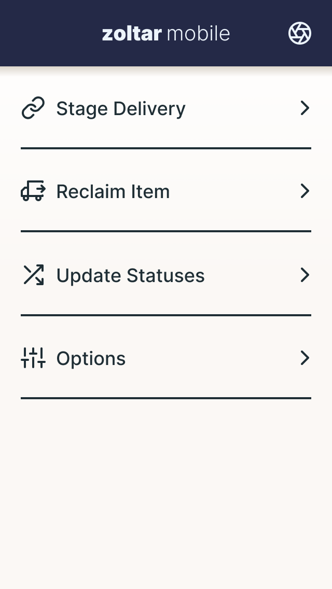Click the "mobile" word in header title
This screenshot has width=332, height=589.
[x=199, y=34]
